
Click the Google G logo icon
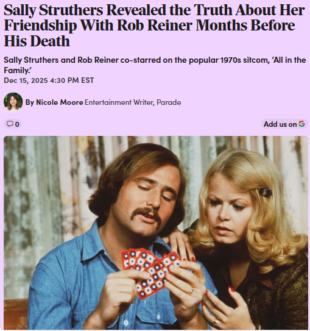[x=301, y=124]
